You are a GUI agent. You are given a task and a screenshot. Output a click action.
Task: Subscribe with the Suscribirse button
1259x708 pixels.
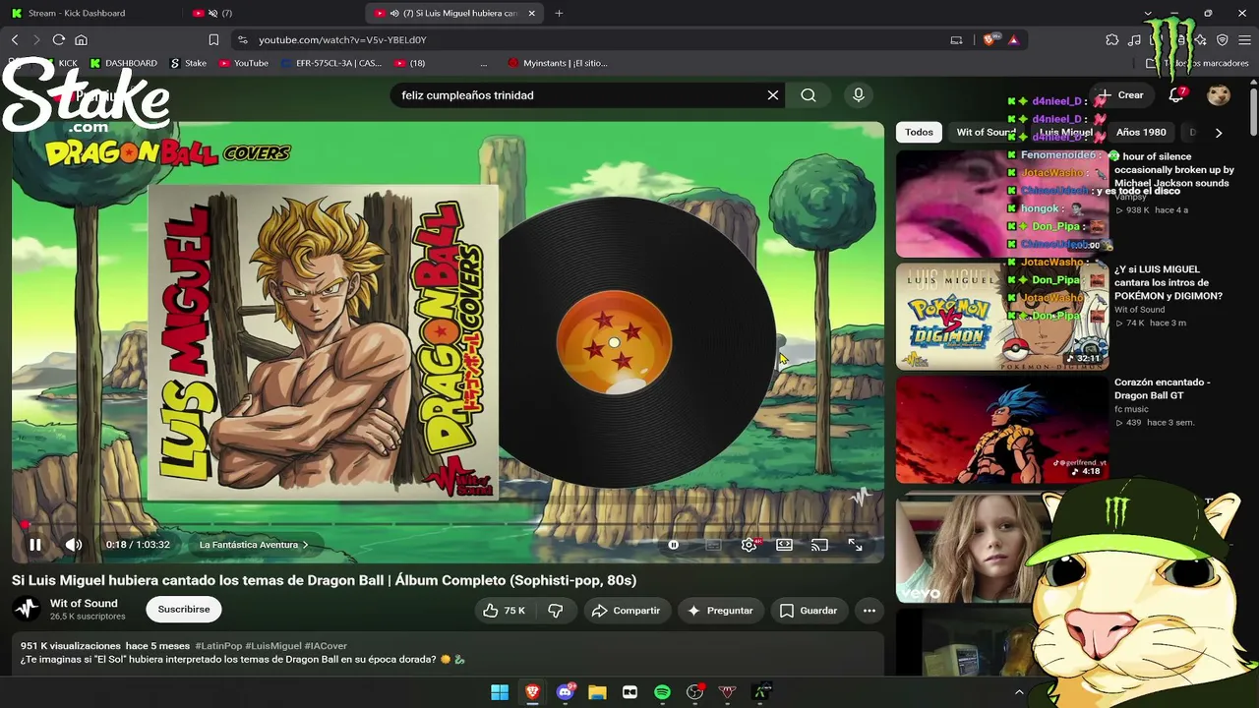(x=184, y=610)
